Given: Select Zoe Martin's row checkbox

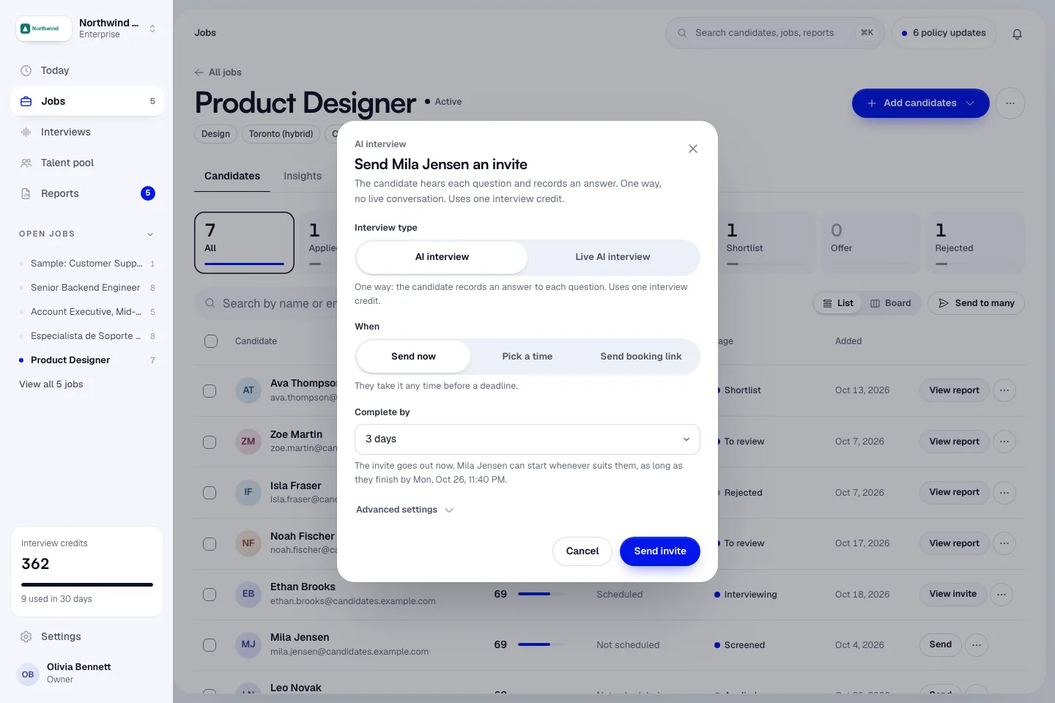Looking at the screenshot, I should tap(210, 442).
